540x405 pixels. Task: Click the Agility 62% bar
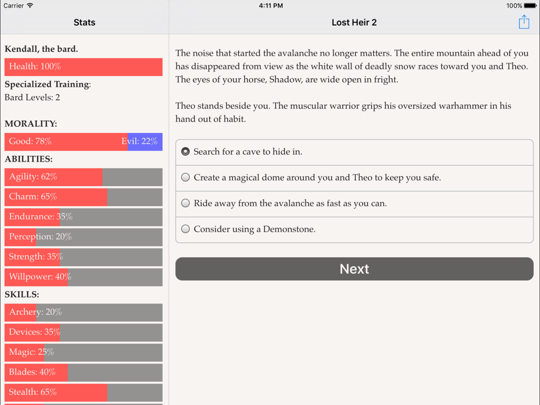pos(83,177)
